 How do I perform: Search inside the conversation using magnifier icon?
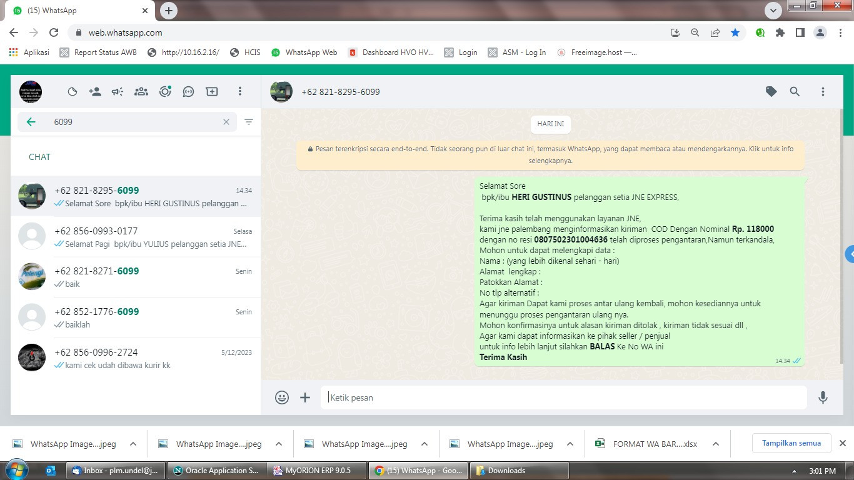(795, 92)
